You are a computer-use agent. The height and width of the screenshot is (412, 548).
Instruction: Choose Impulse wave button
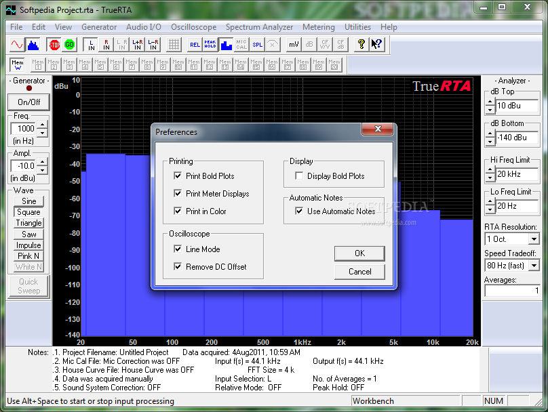[x=28, y=245]
